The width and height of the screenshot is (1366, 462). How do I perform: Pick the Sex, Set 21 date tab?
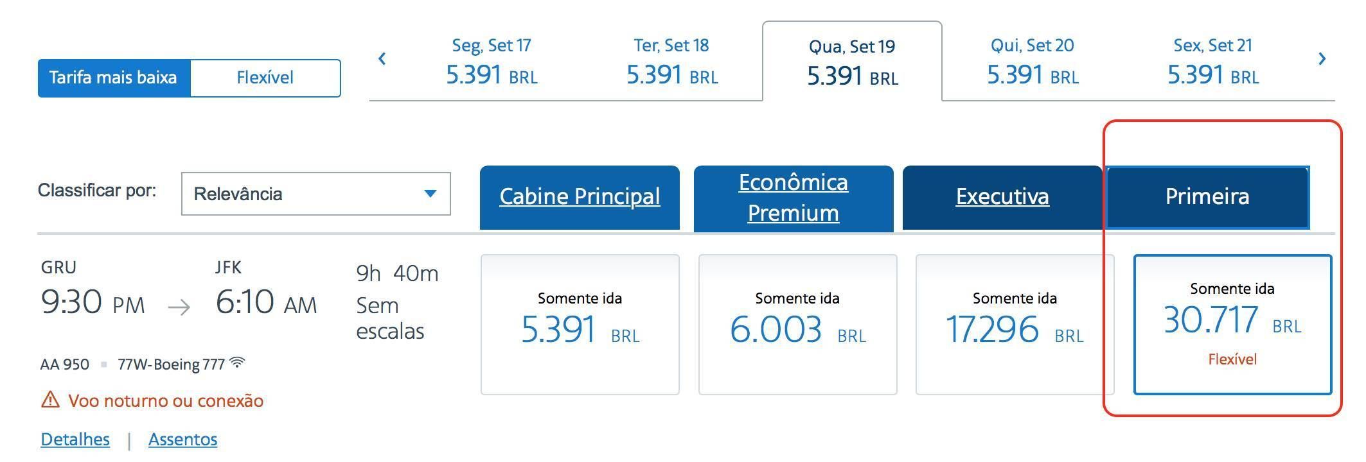click(1213, 62)
